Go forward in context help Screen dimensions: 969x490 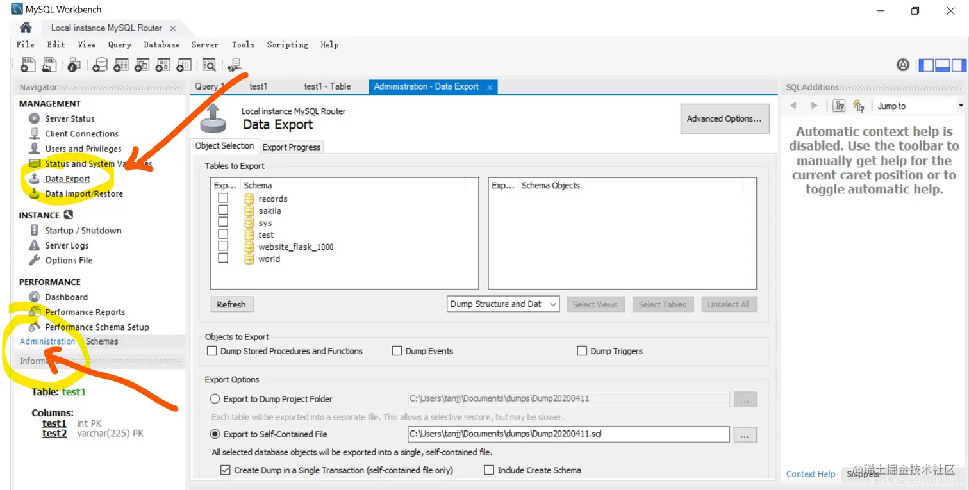(x=815, y=106)
